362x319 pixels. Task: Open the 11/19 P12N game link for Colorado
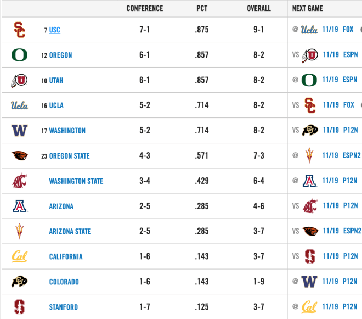[340, 281]
